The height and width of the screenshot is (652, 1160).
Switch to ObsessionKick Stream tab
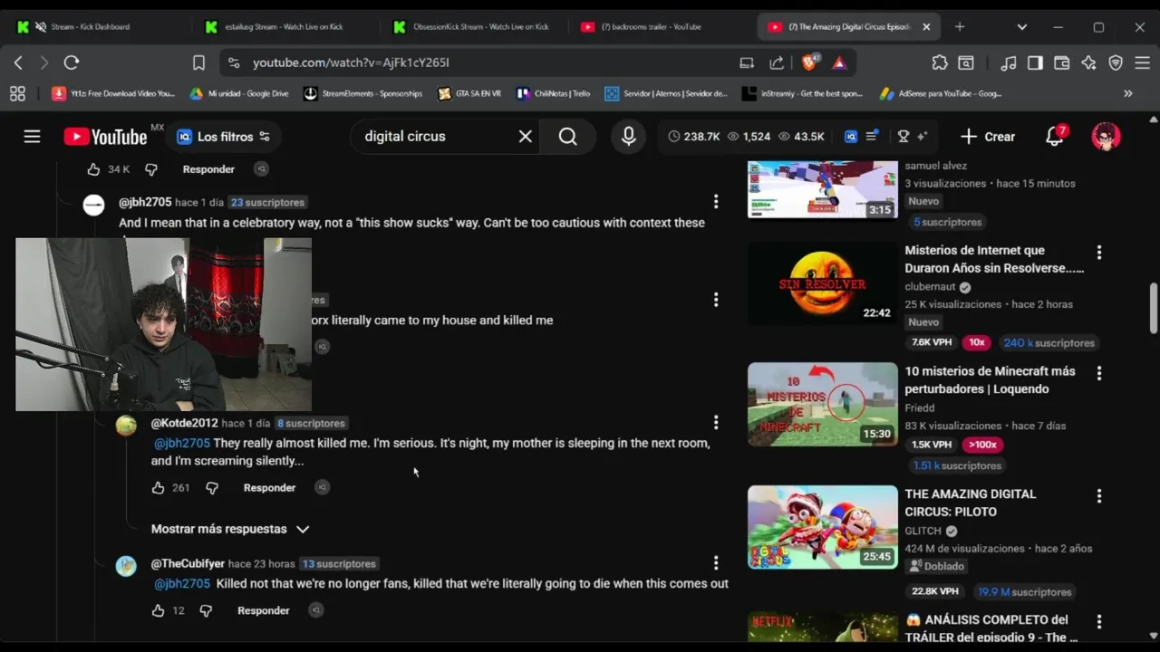point(473,27)
